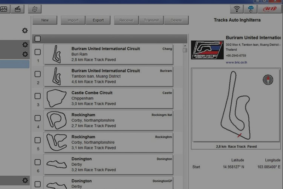This screenshot has height=189, width=283.
Task: Click the compass icon on track map
Action: click(268, 80)
